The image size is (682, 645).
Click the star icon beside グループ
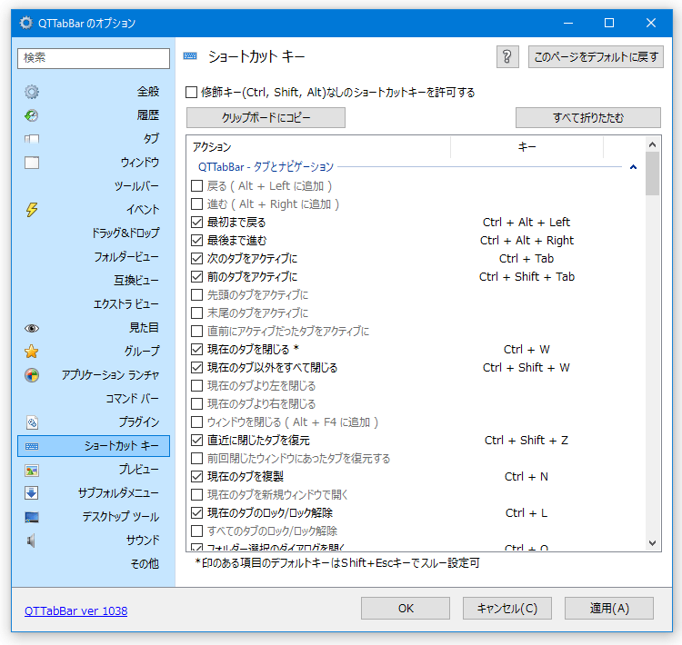click(32, 352)
